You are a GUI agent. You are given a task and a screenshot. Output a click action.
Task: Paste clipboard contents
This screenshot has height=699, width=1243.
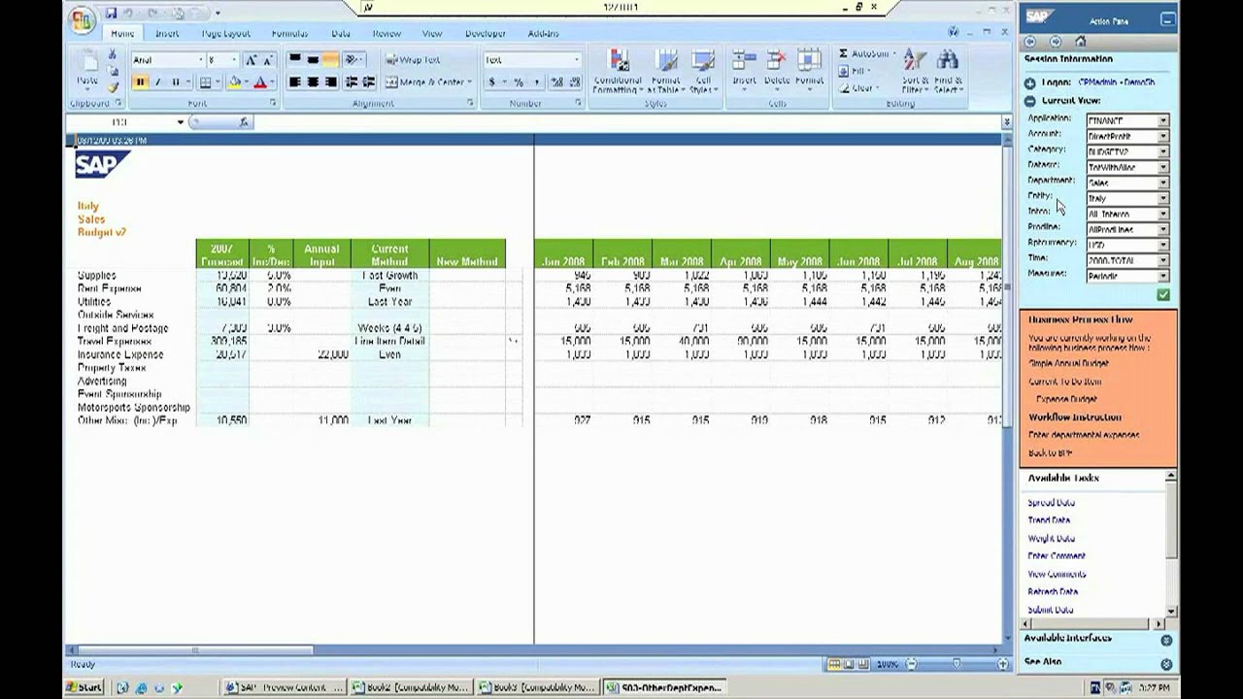(87, 70)
